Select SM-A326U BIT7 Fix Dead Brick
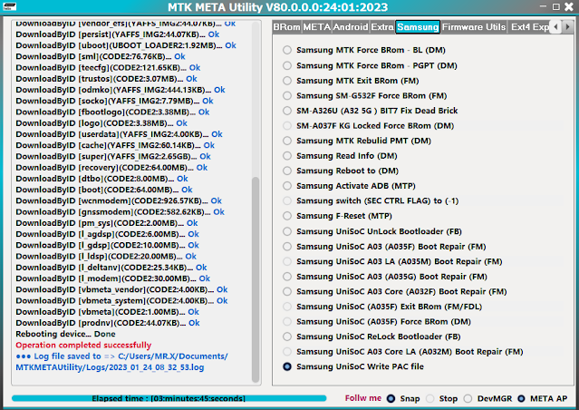Screen dimensions: 579x410 pos(371,111)
